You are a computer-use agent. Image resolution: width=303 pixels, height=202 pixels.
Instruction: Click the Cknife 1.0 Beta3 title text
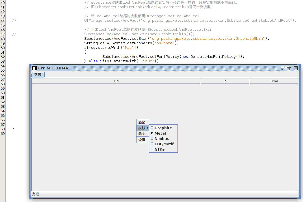point(54,68)
